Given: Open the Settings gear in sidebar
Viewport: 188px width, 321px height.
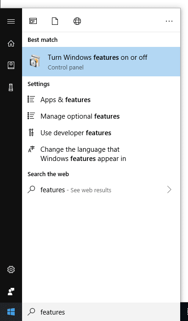Looking at the screenshot, I should [11, 269].
